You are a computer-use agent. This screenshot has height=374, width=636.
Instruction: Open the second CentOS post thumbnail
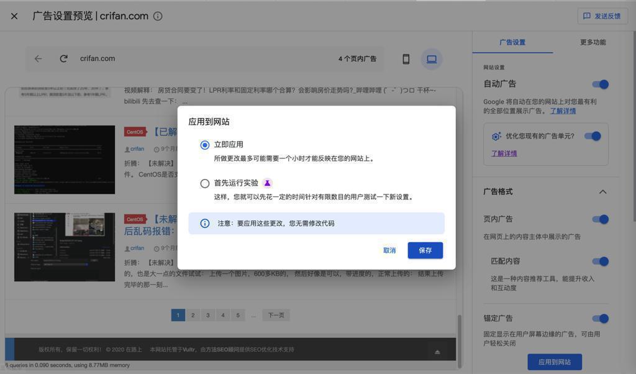[x=65, y=247]
